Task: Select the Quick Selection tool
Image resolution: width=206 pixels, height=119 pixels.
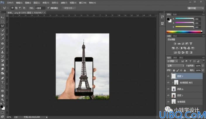Action: click(x=2, y=30)
